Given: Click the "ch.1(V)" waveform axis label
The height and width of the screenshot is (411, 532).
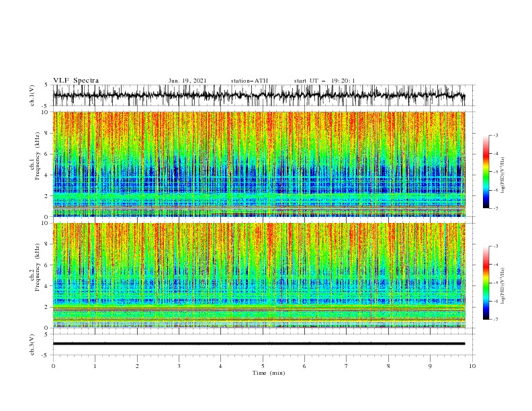Looking at the screenshot, I should coord(32,95).
